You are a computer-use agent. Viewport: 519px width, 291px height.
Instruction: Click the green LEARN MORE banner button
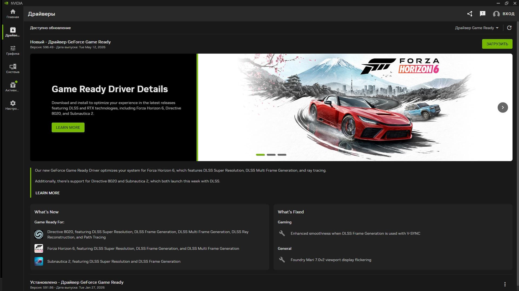click(x=68, y=127)
